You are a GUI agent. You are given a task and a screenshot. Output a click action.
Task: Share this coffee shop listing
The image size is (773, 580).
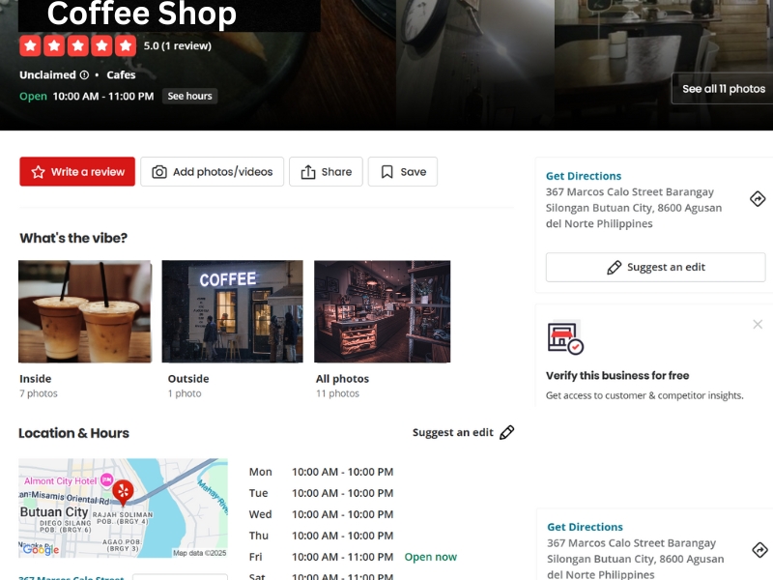coord(326,172)
